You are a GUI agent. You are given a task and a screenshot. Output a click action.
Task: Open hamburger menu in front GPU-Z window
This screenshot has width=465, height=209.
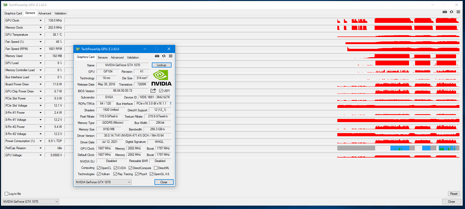click(x=171, y=56)
